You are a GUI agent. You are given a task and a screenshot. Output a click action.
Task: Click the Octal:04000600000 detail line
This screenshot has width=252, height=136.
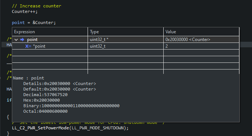[45, 111]
